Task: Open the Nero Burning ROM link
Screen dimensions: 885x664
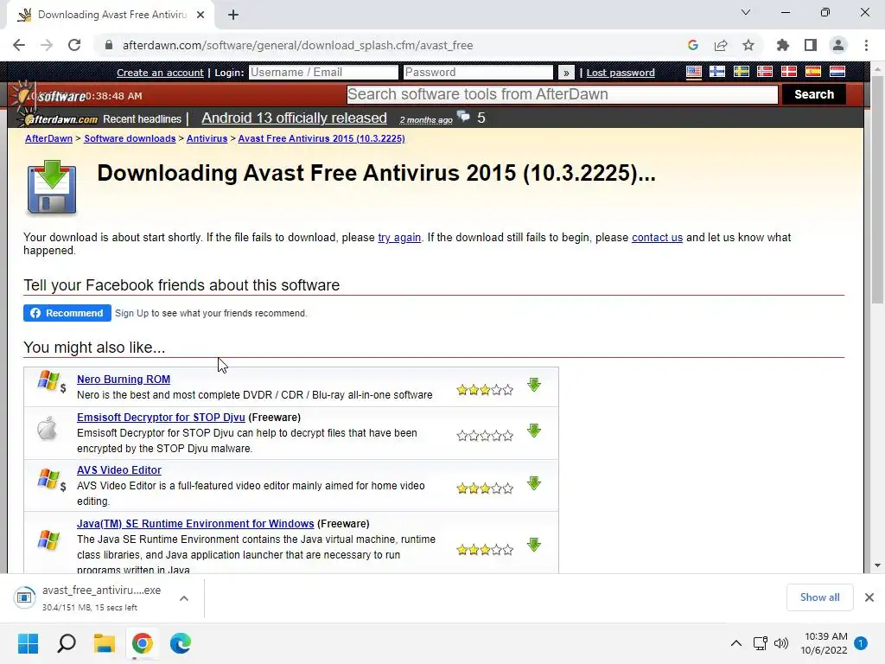Action: pos(124,380)
